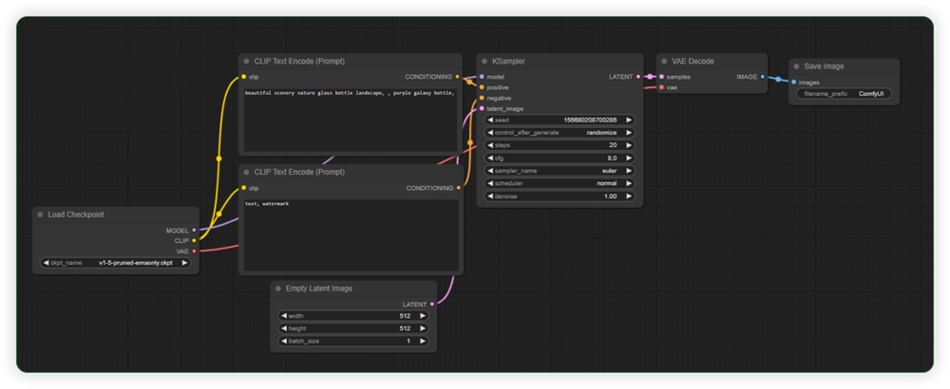The width and height of the screenshot is (950, 389).
Task: Toggle collapse on the 'beautiful scenery' prompt node
Action: 246,61
